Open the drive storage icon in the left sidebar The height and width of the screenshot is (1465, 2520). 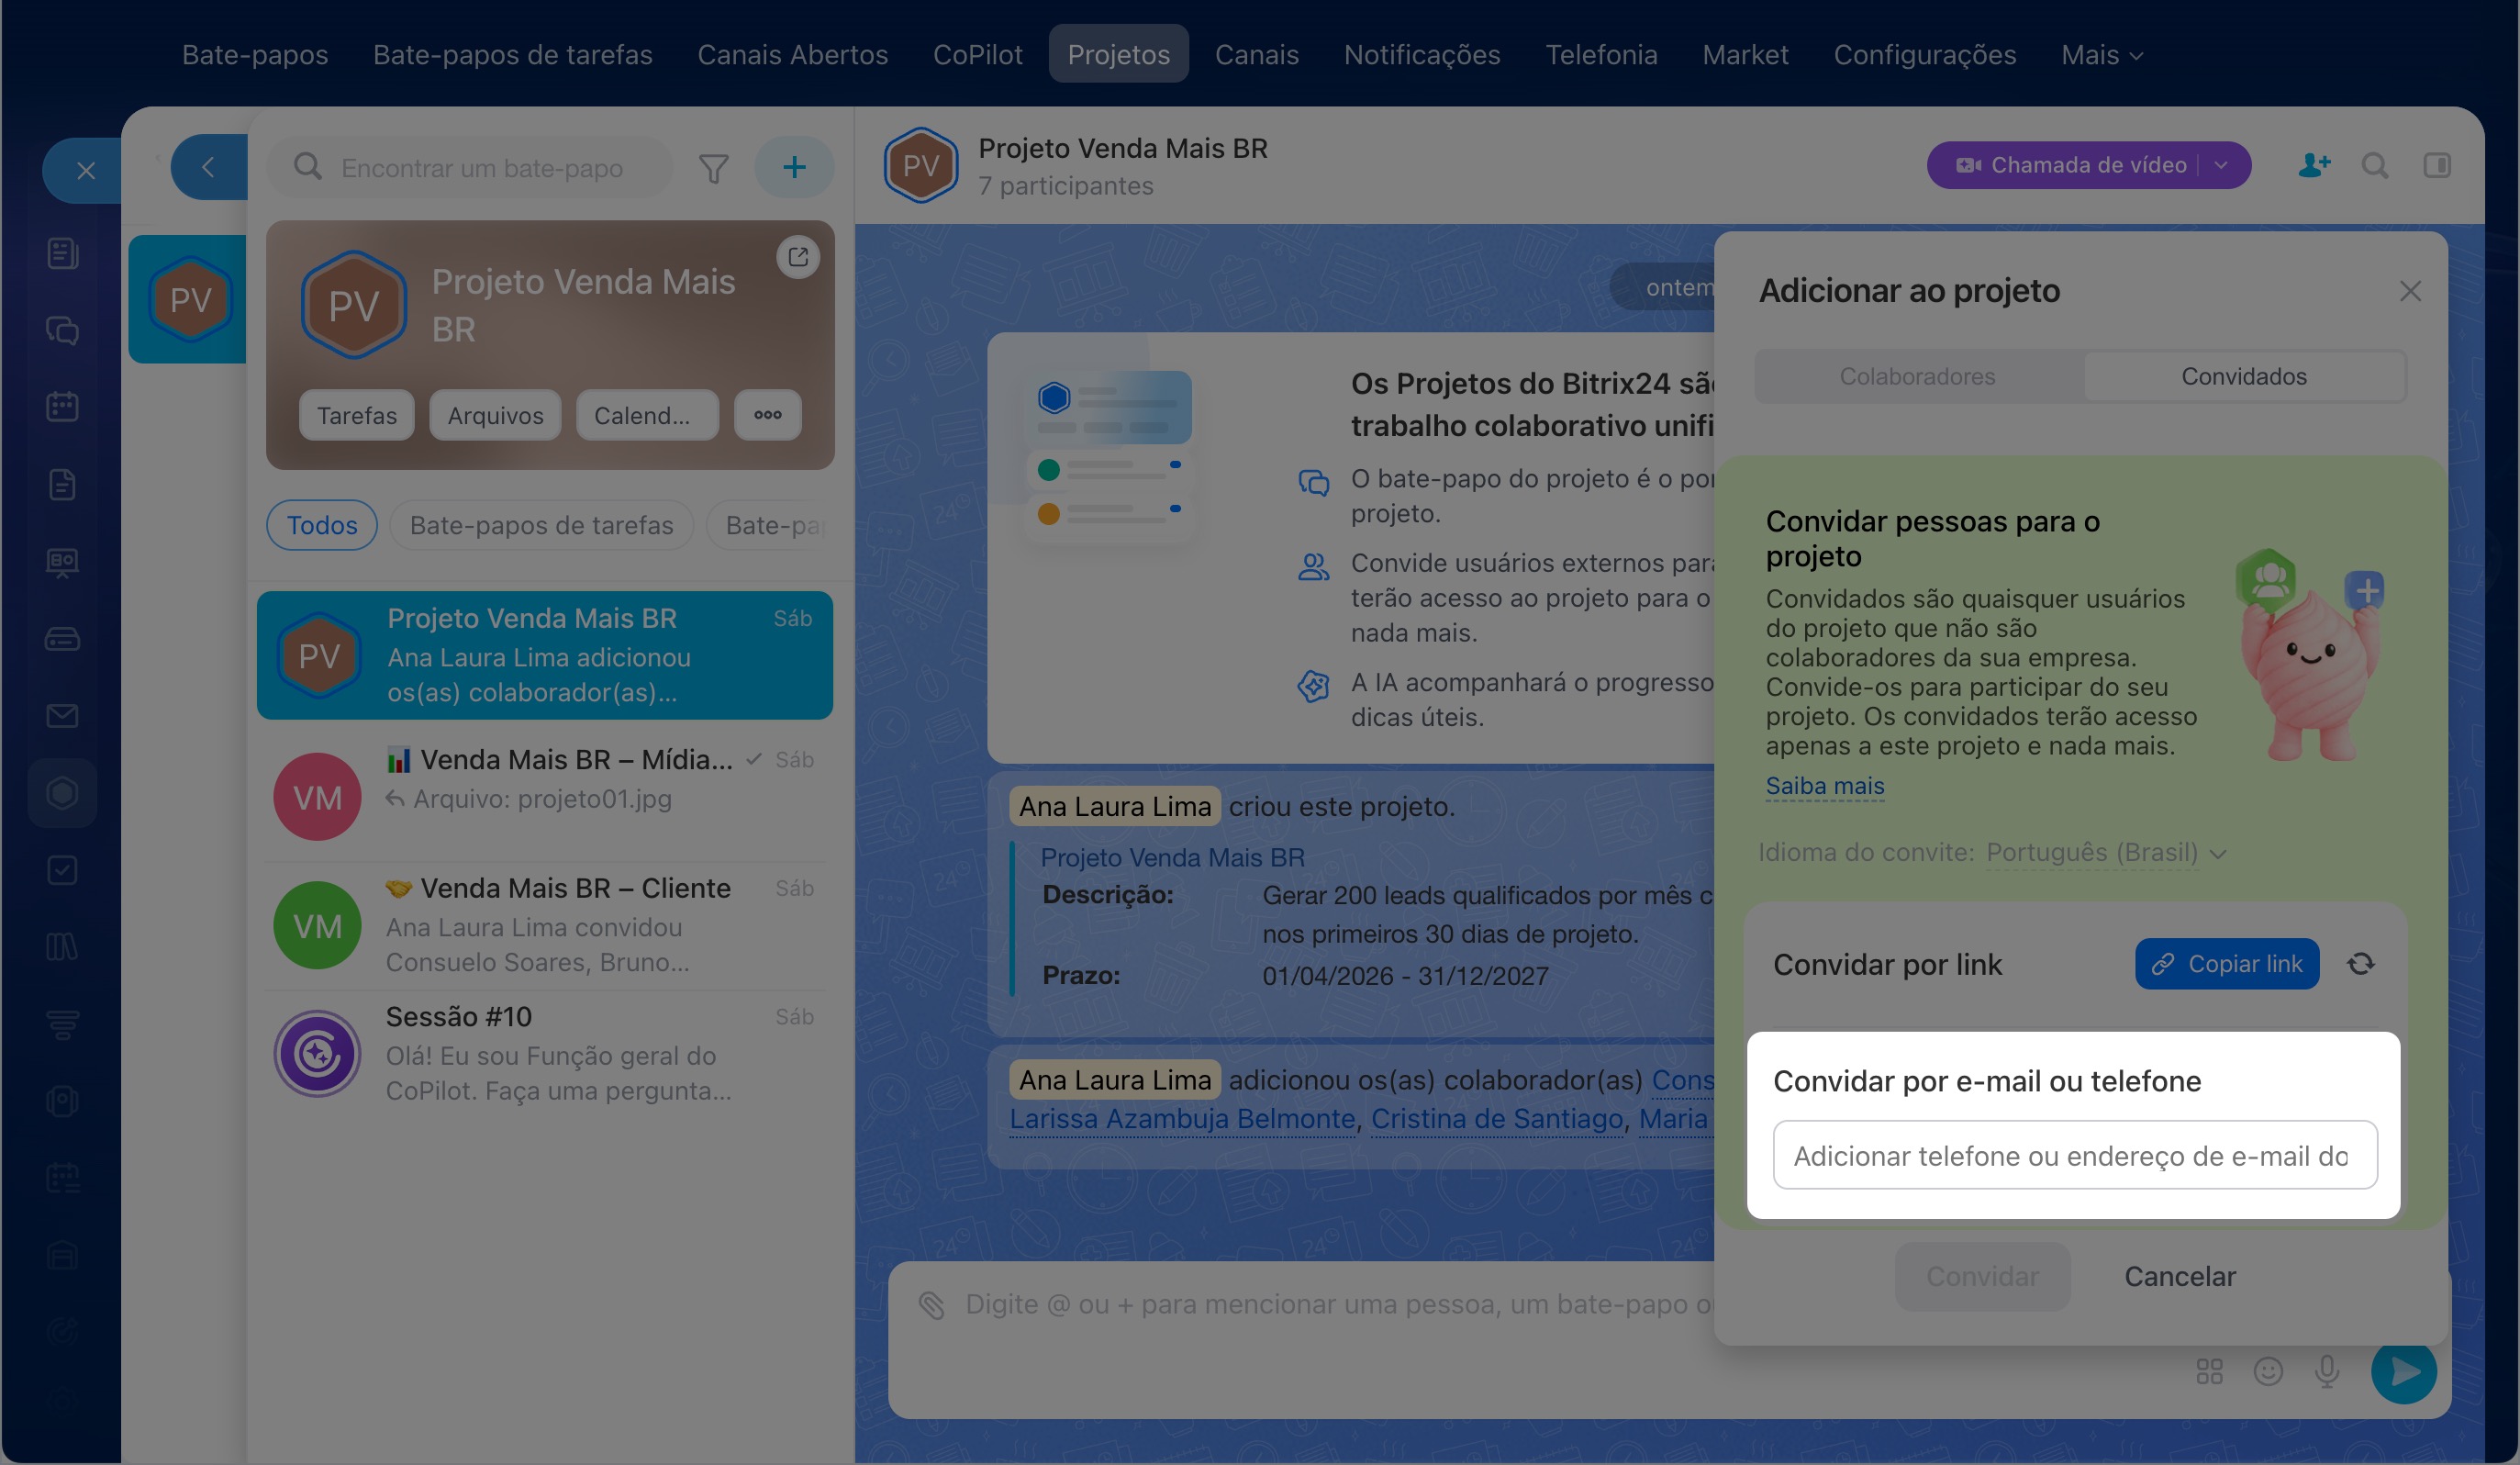[62, 639]
